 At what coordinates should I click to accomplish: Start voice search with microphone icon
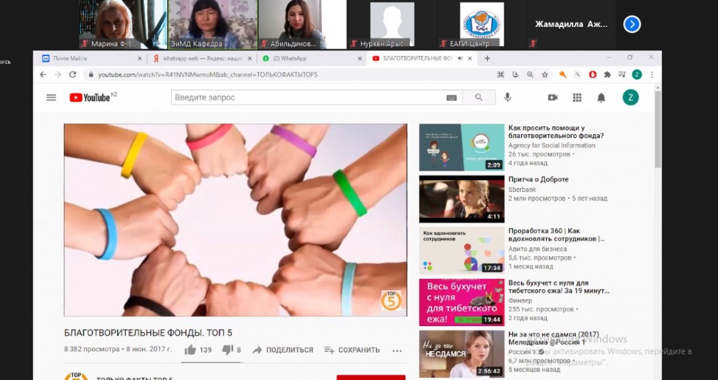[507, 98]
